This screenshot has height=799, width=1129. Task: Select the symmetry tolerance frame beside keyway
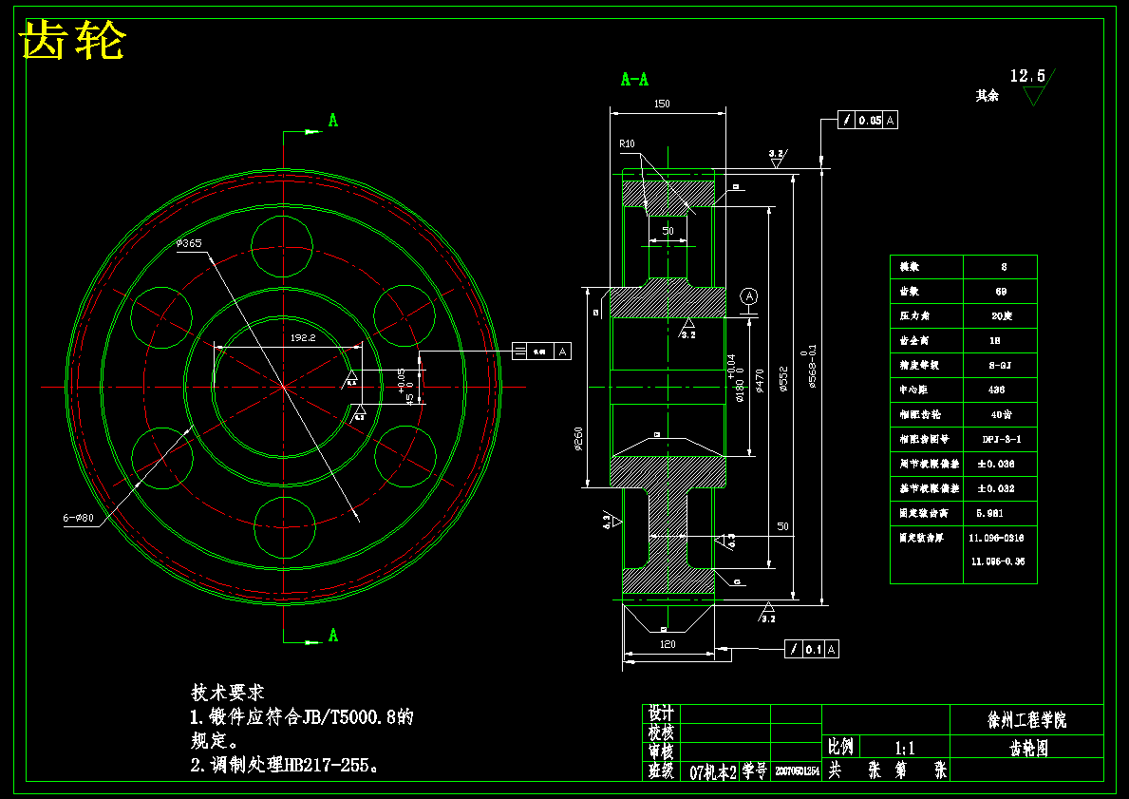541,351
